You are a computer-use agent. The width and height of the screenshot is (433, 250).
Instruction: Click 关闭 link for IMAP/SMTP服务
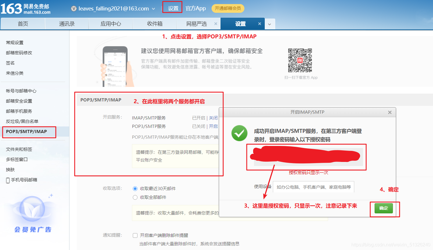pos(213,118)
